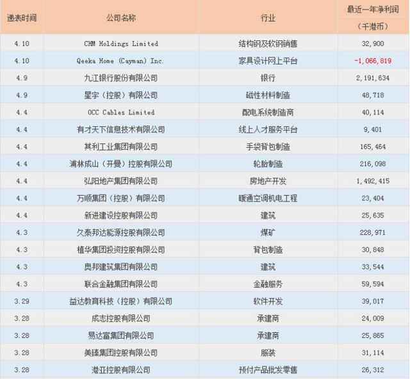This screenshot has width=410, height=379.
Task: Select 浦林成山（开曼）控股有限公司 cell
Action: pyautogui.click(x=121, y=164)
